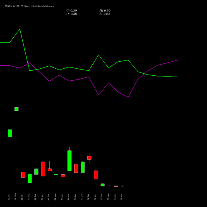Select the tall red candle above 02 Jun
Screen dimensions: 207x207
coord(43,169)
